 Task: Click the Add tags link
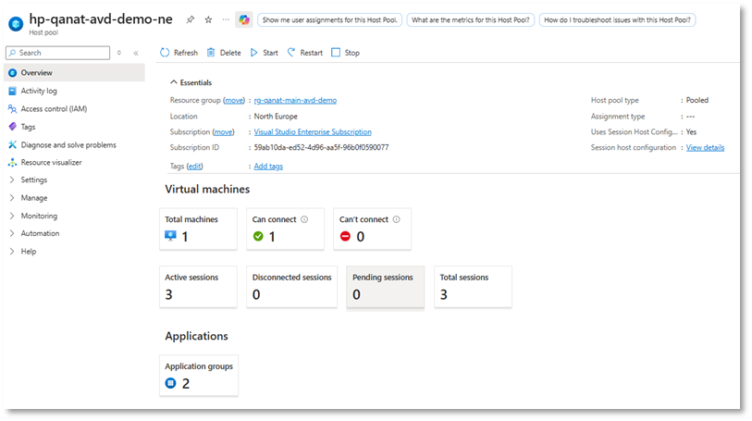268,167
